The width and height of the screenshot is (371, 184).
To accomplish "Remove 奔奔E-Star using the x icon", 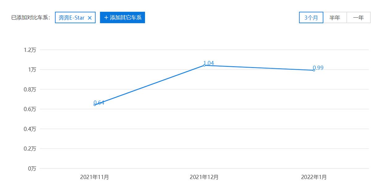I will (x=90, y=18).
